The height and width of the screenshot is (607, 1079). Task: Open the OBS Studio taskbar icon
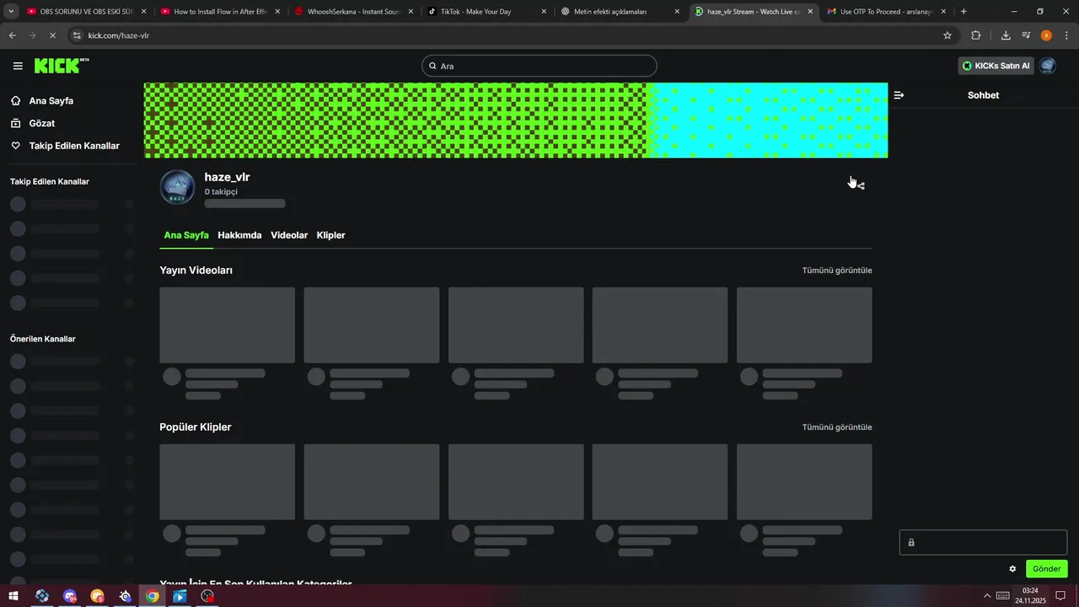208,596
